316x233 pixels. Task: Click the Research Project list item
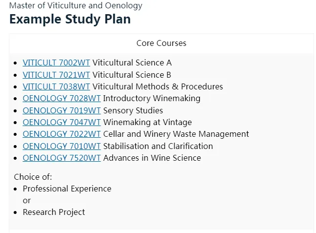[x=54, y=212]
